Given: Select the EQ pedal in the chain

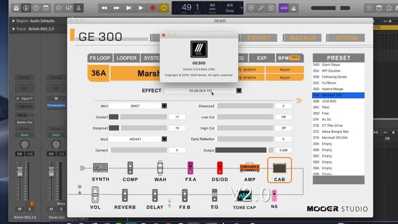Looking at the screenshot, I should pyautogui.click(x=215, y=195).
